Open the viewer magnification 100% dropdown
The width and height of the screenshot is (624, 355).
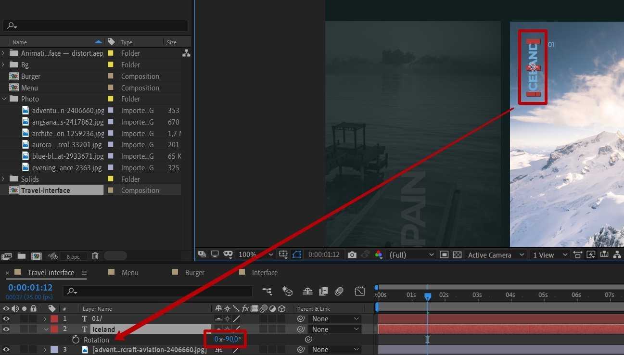[x=255, y=254]
